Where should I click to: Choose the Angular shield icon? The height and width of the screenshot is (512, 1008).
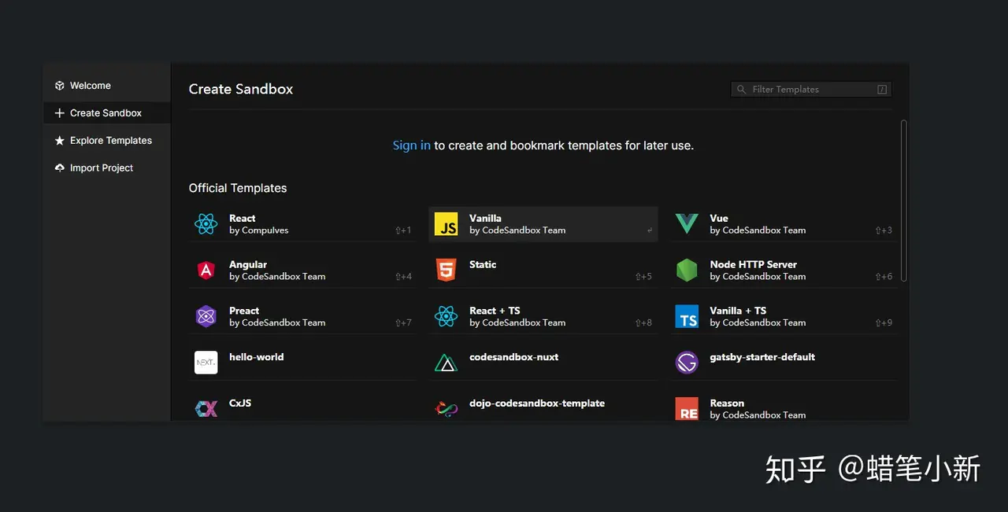coord(206,271)
